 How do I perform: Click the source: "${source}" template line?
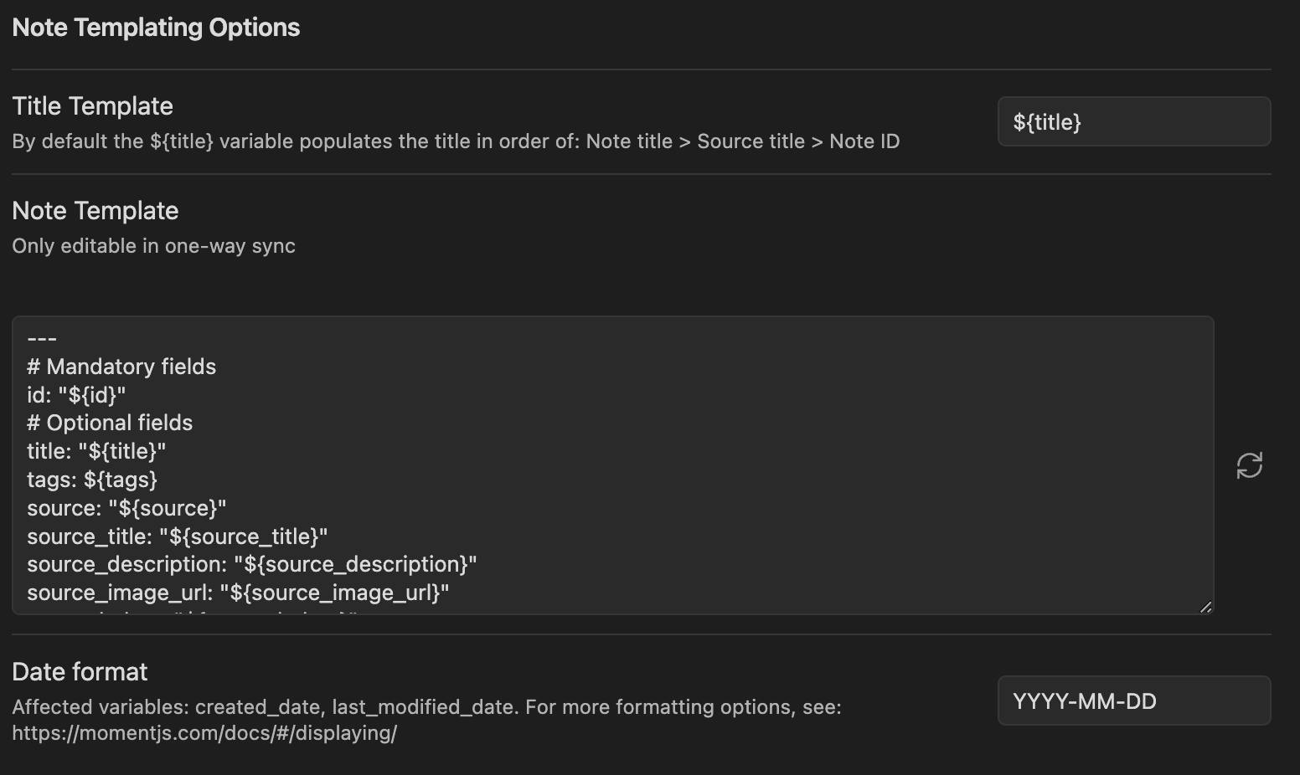tap(126, 508)
